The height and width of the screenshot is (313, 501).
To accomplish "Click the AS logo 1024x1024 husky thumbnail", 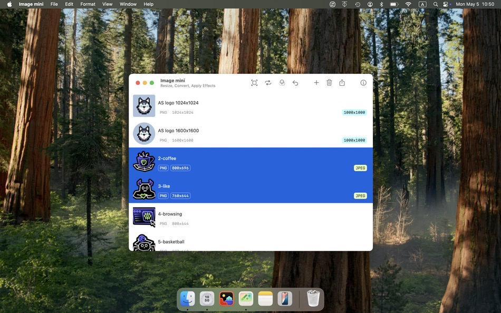I will coord(144,106).
